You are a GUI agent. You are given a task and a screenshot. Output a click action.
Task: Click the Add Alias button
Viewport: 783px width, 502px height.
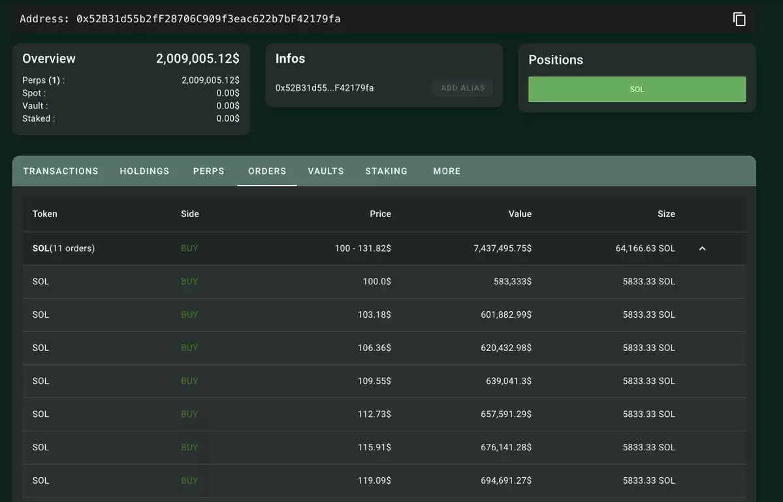coord(462,88)
